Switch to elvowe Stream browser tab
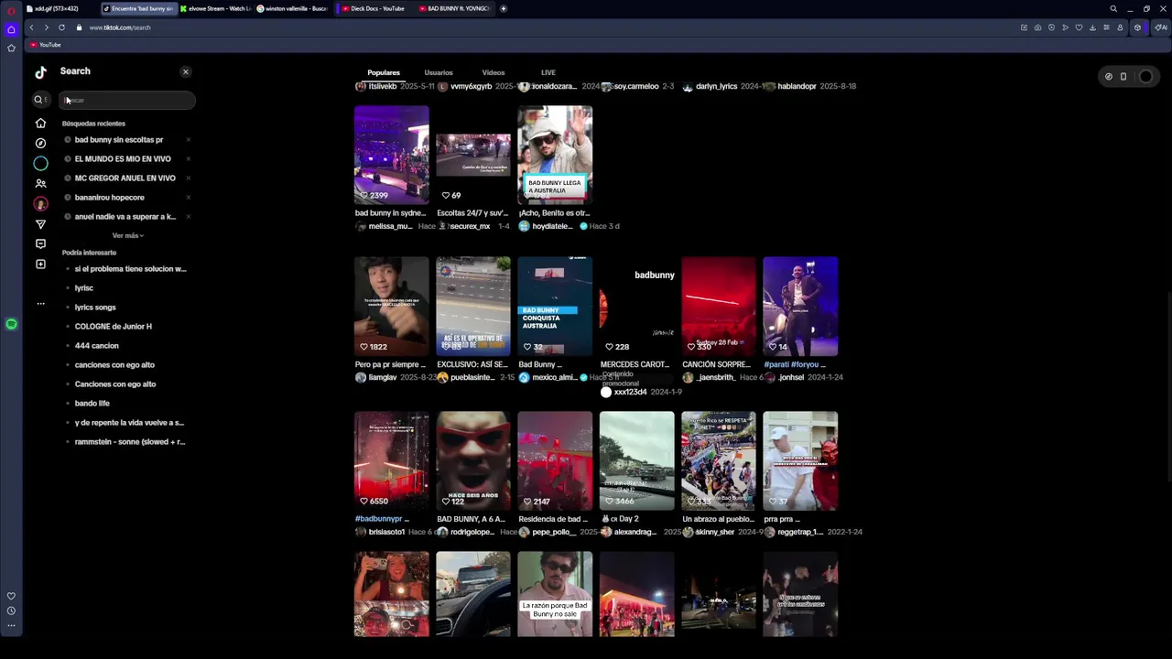The height and width of the screenshot is (659, 1172). point(216,8)
